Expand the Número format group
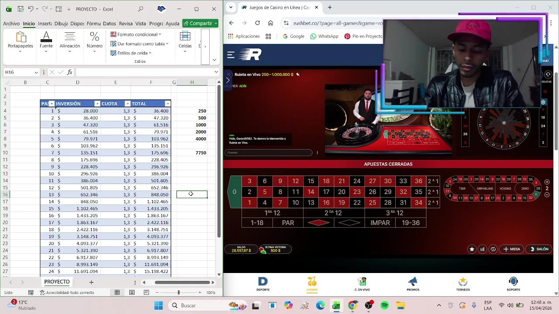559x314 pixels. pos(94,42)
